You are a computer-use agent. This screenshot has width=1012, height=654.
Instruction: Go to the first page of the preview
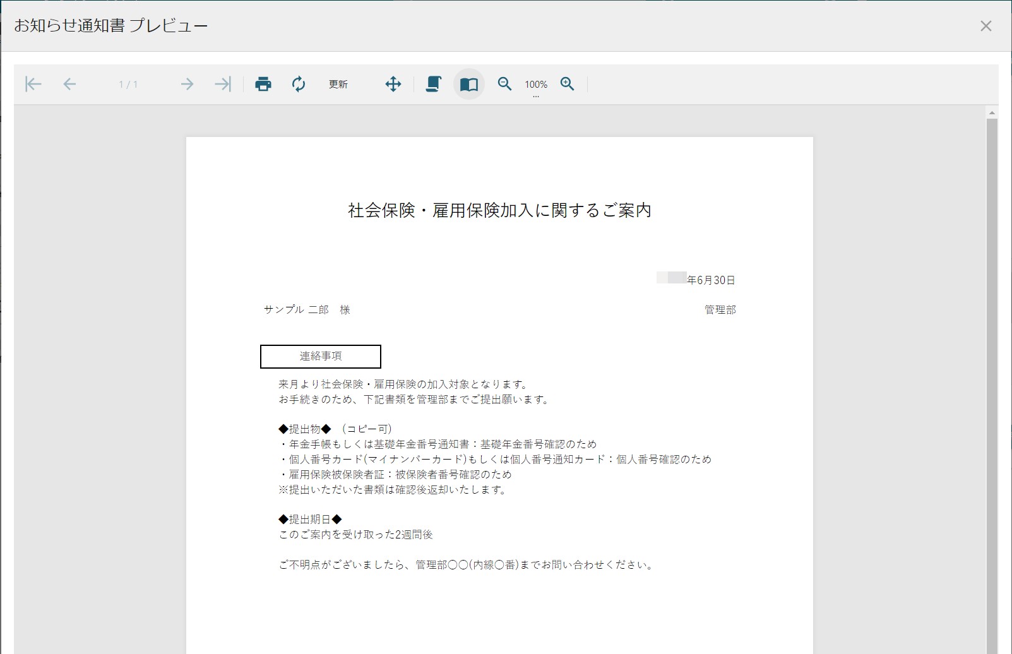click(33, 84)
